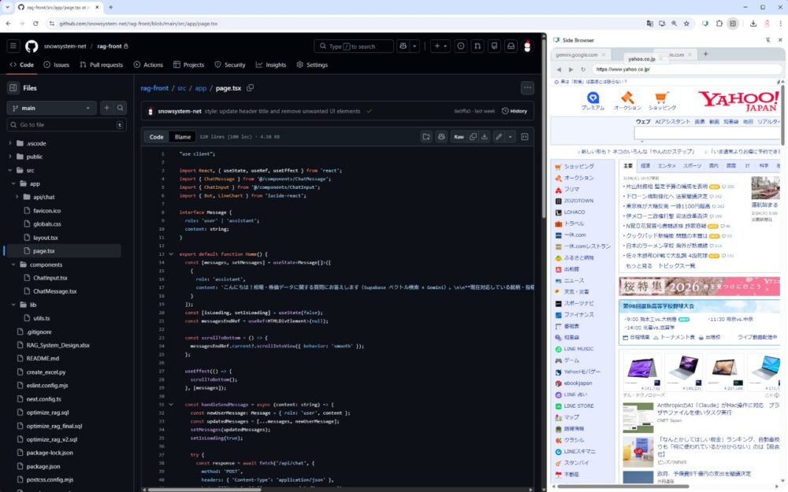Viewport: 788px width, 492px height.
Task: Click the Copilot icon in GitHub header
Action: (403, 46)
